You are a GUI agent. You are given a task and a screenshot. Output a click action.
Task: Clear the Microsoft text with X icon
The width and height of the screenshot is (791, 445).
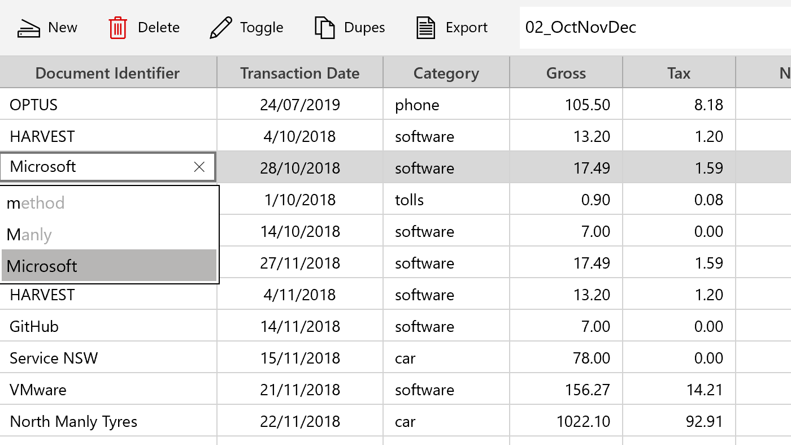[x=199, y=167]
